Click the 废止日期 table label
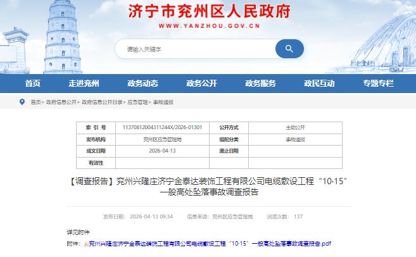This screenshot has height=257, width=416. click(229, 151)
